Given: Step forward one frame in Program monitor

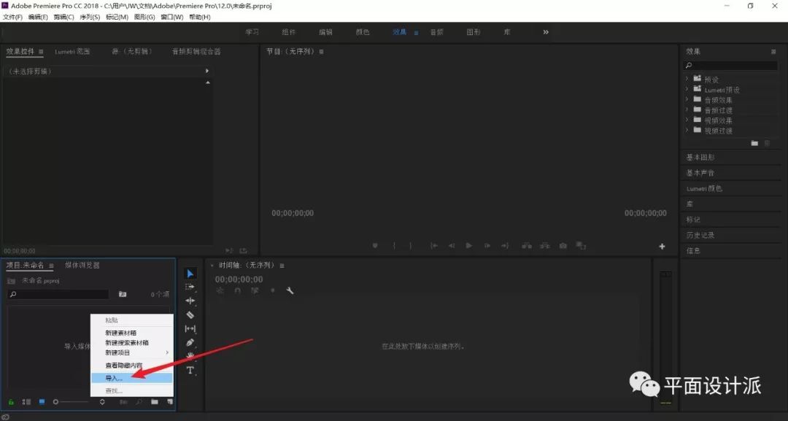Looking at the screenshot, I should click(487, 246).
